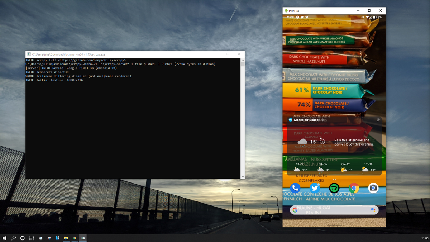Viewport: 430px width, 242px height.
Task: Click the console scrollbar down arrow
Action: coord(243,176)
